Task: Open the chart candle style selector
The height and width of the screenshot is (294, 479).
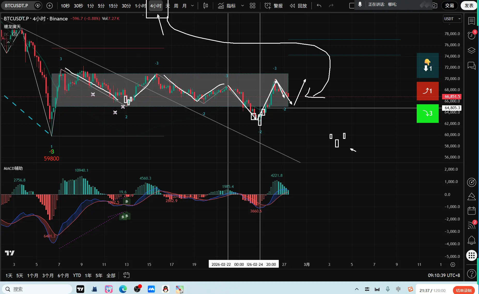Action: pyautogui.click(x=206, y=6)
